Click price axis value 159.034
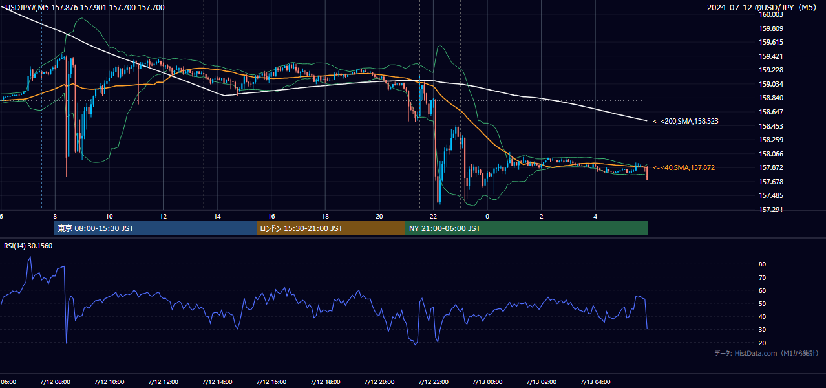 pyautogui.click(x=771, y=84)
